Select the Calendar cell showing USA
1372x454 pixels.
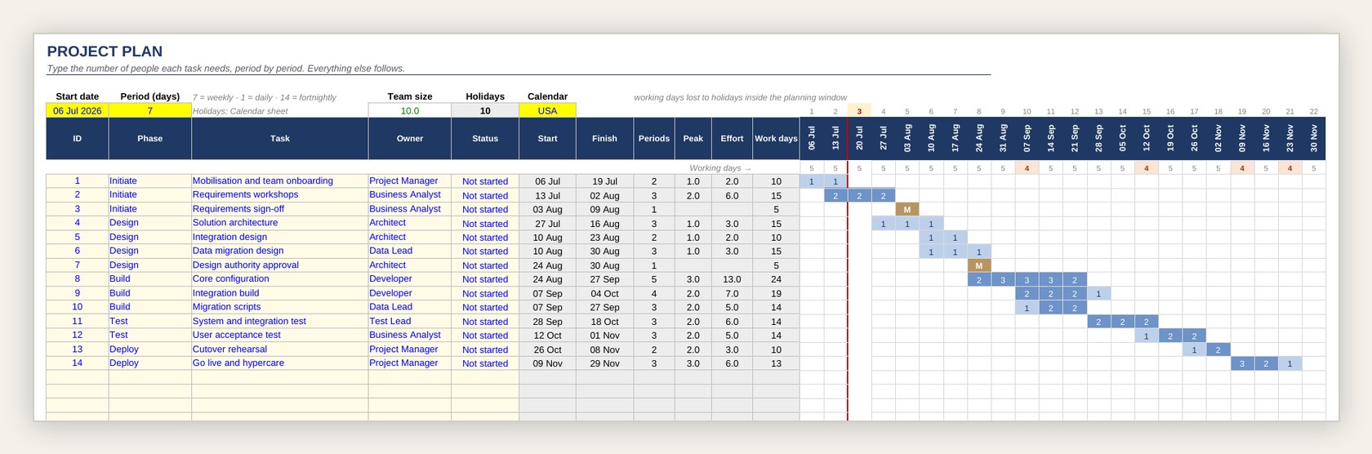point(547,110)
